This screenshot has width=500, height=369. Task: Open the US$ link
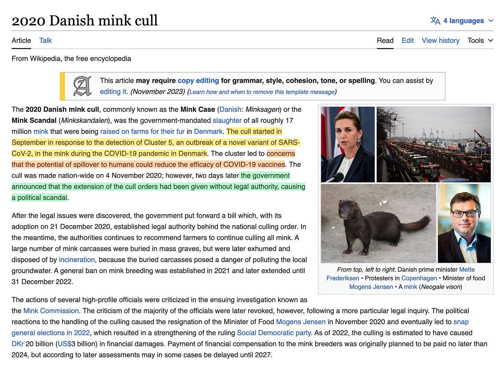[x=65, y=343]
